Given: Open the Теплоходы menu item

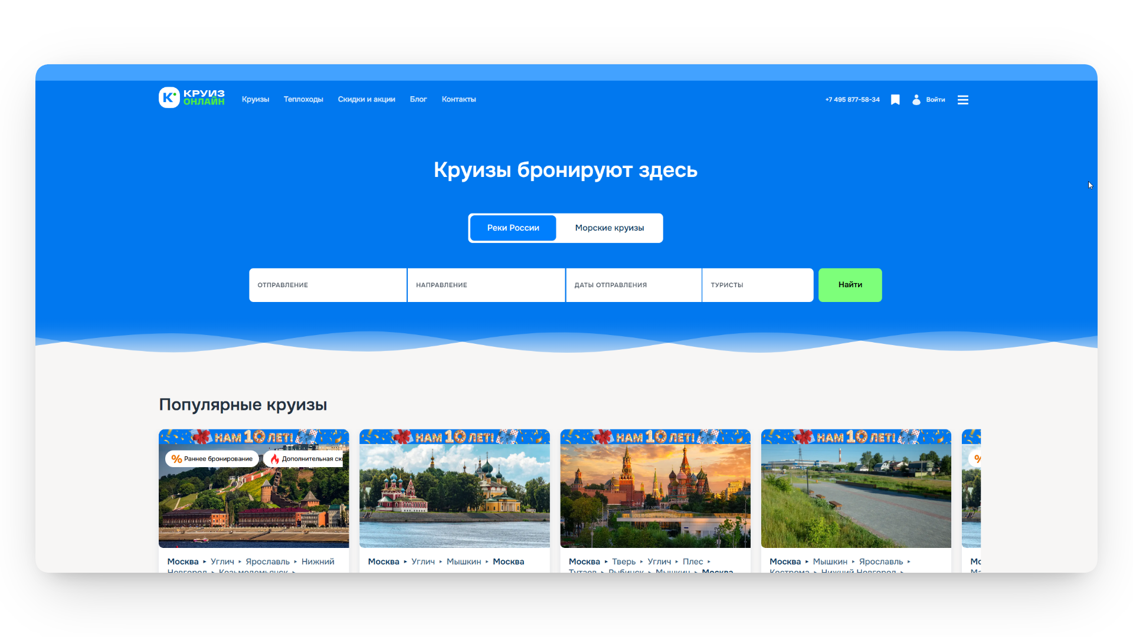Looking at the screenshot, I should pos(303,99).
